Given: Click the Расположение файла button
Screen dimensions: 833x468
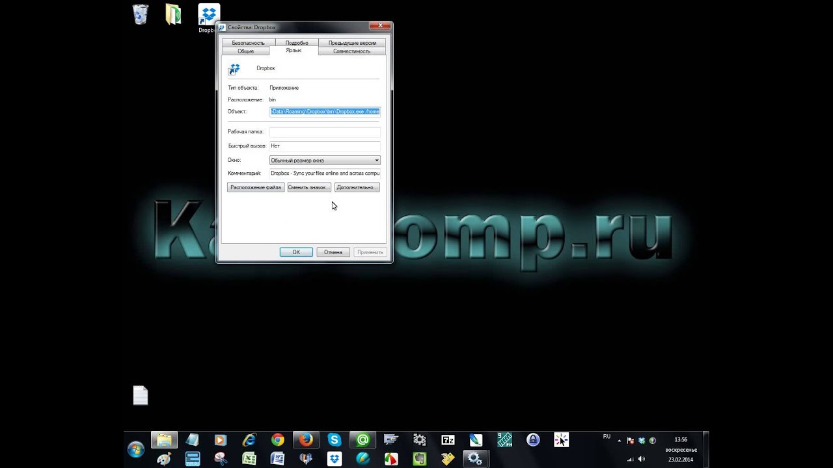Looking at the screenshot, I should pyautogui.click(x=256, y=187).
